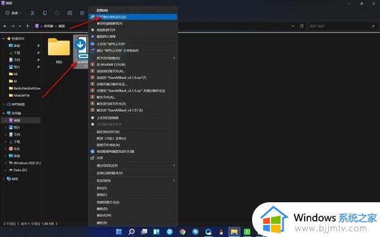Select Add to "StartAllBack_v3.1.5.rar"(T) entry
The image size is (380, 237).
point(122,78)
